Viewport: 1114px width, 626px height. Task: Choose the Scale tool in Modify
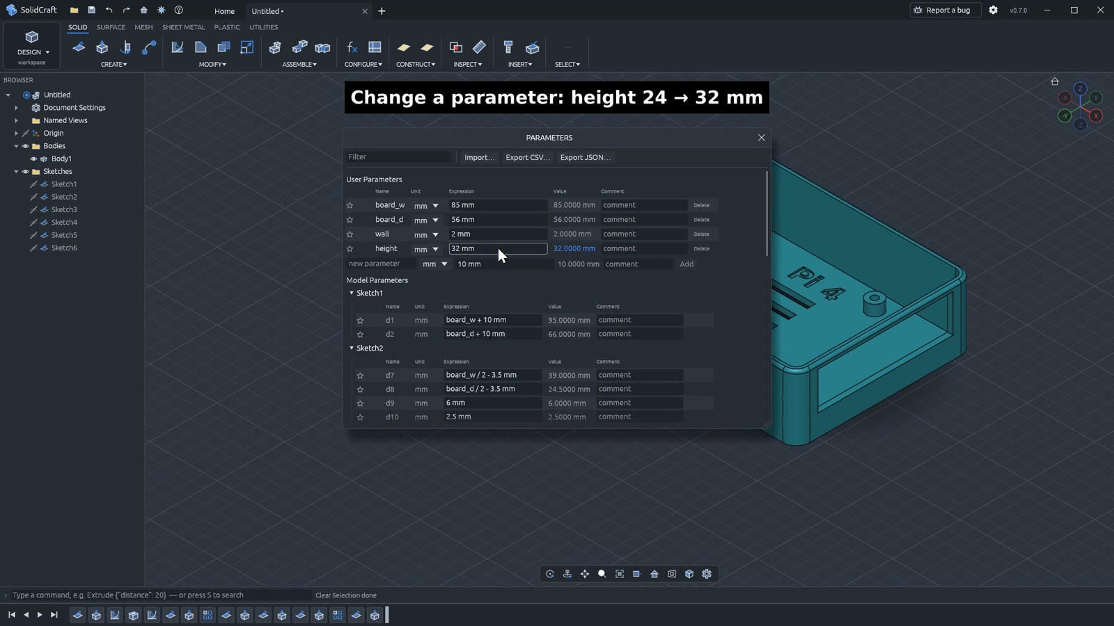pyautogui.click(x=247, y=47)
